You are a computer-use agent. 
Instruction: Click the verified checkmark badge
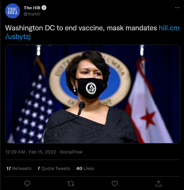coord(44,8)
